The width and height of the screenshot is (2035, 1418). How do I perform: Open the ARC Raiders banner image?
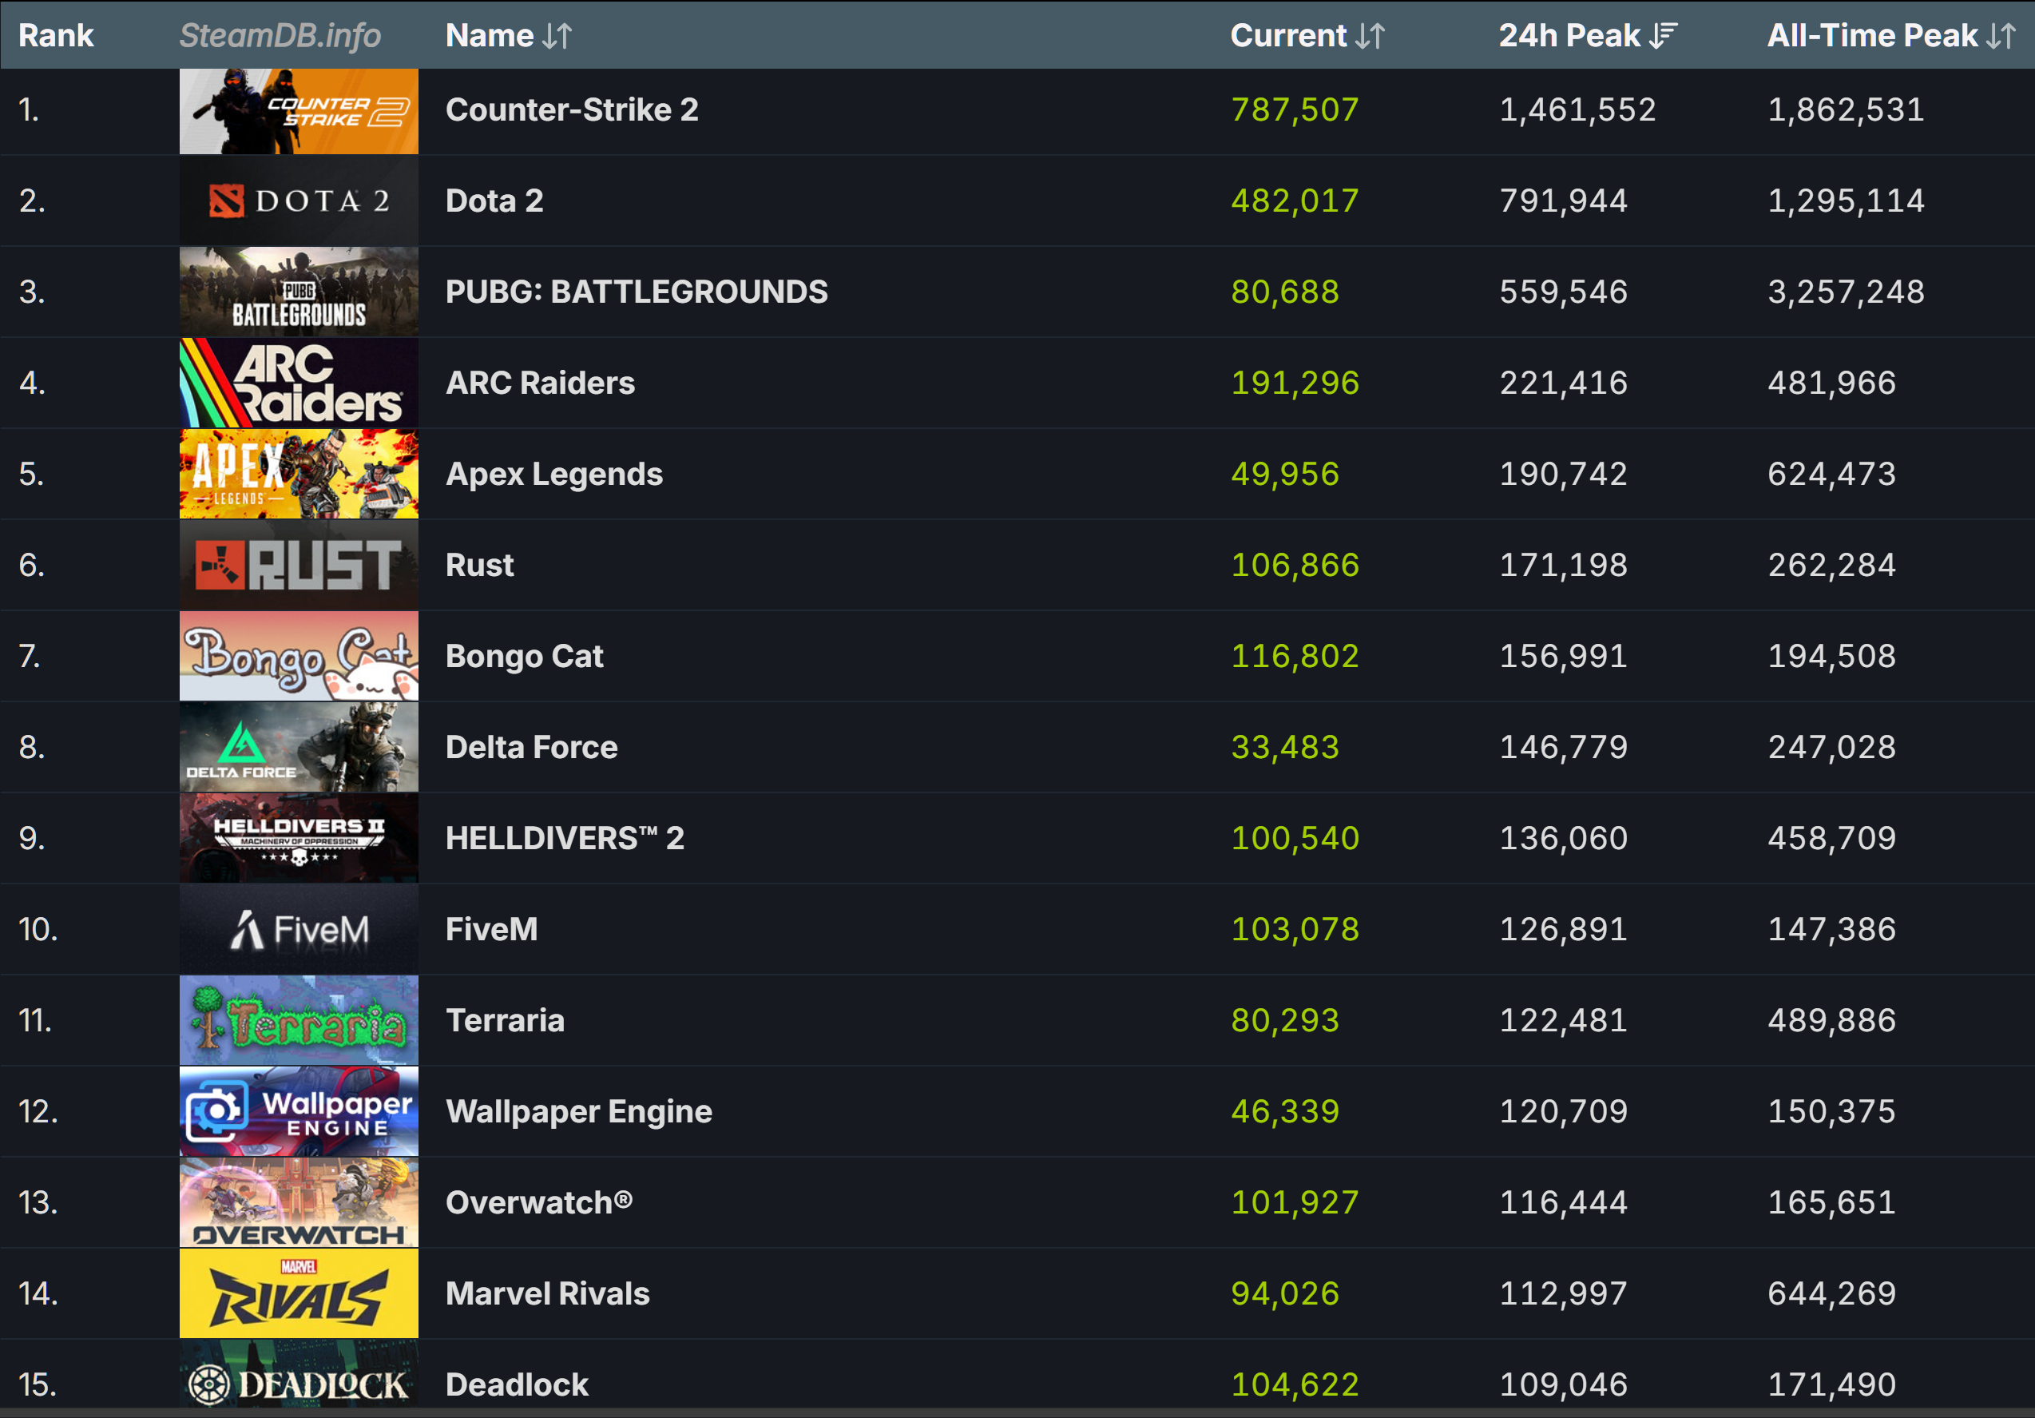[299, 384]
